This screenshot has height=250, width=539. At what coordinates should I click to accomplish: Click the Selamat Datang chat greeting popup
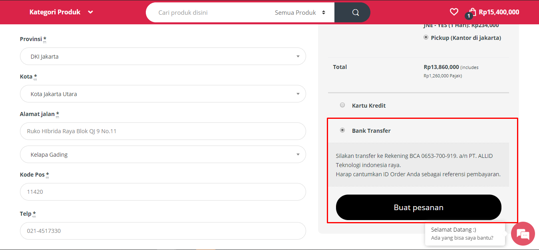[464, 234]
